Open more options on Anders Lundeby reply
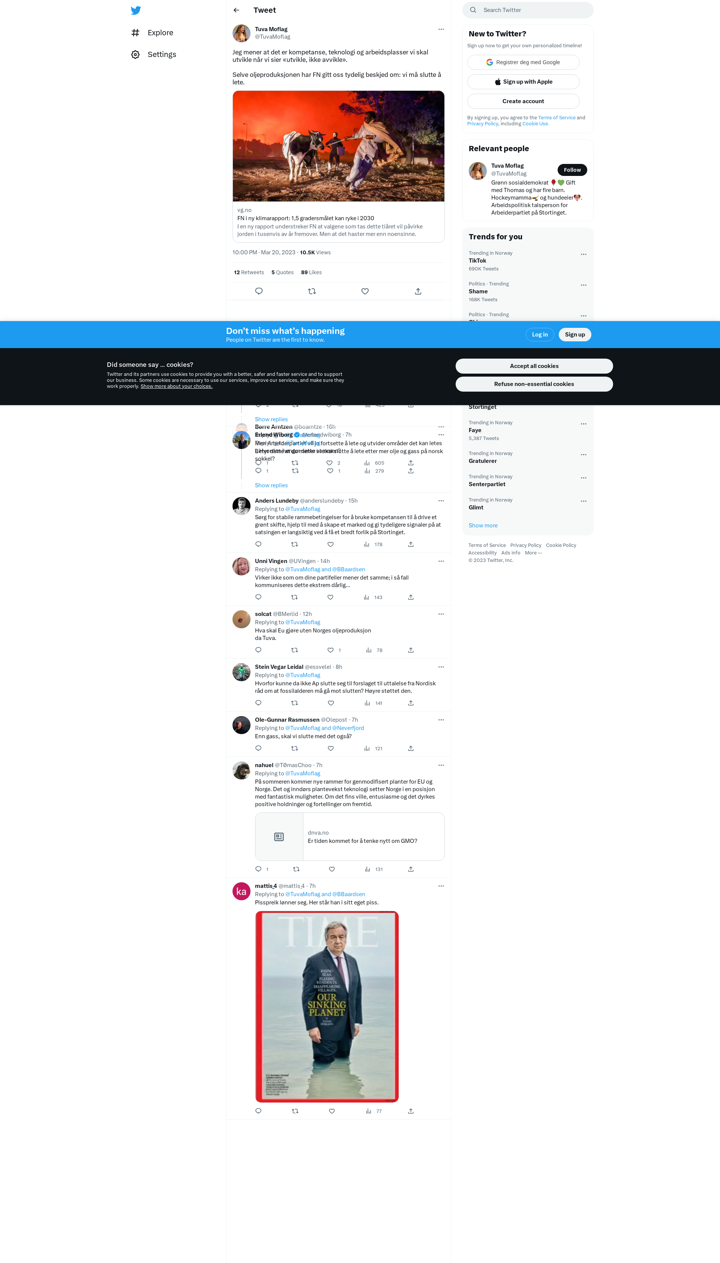Screen dimensions: 720x1263 click(x=441, y=501)
